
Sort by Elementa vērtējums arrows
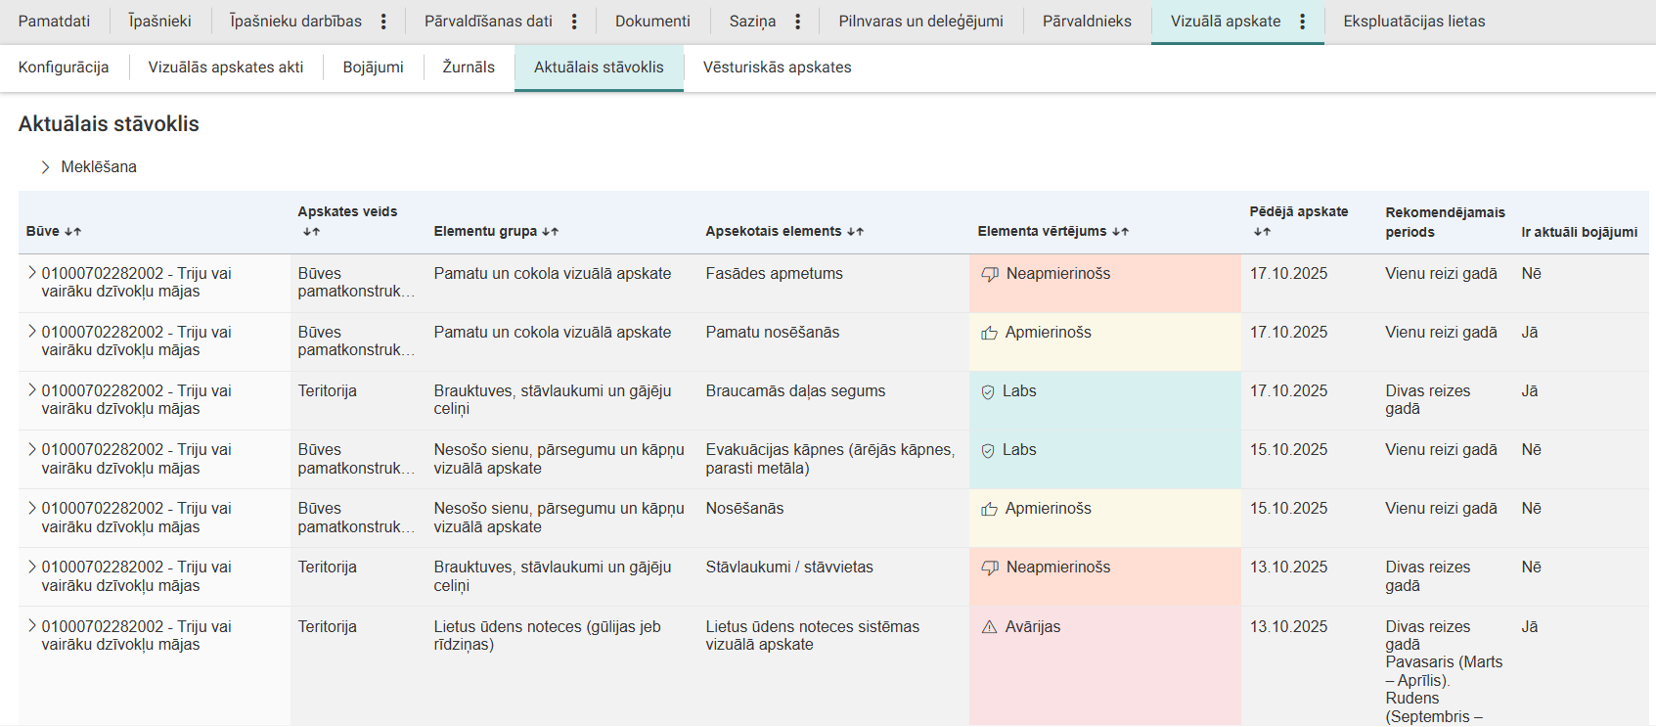pos(1120,232)
